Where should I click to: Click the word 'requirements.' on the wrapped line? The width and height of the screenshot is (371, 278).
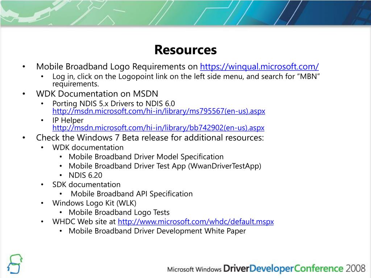tap(75, 84)
